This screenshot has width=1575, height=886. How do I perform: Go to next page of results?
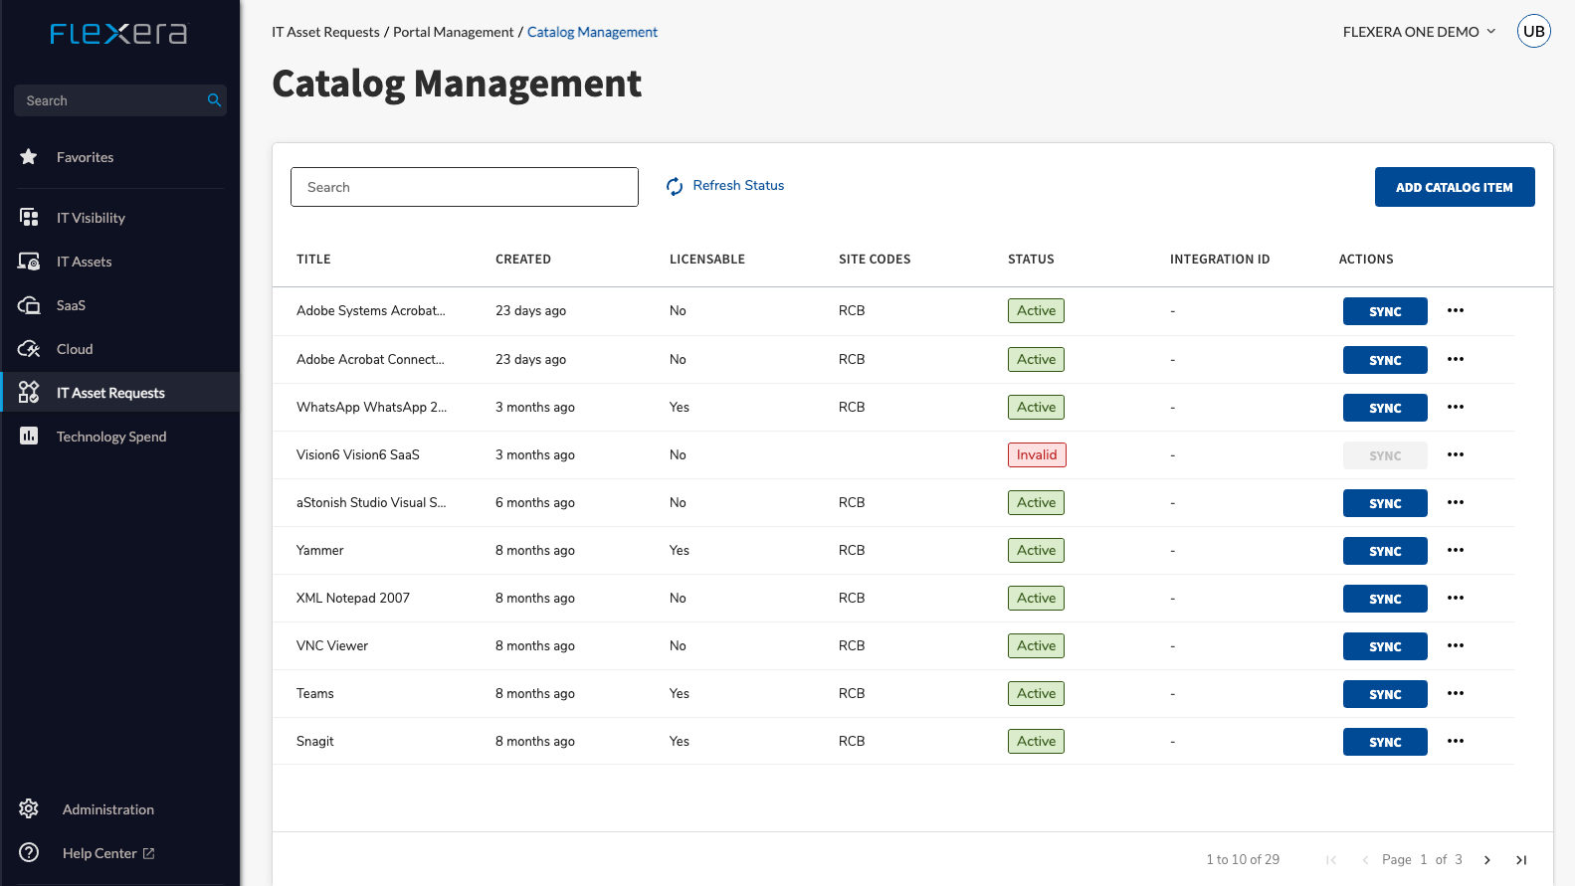1487,860
